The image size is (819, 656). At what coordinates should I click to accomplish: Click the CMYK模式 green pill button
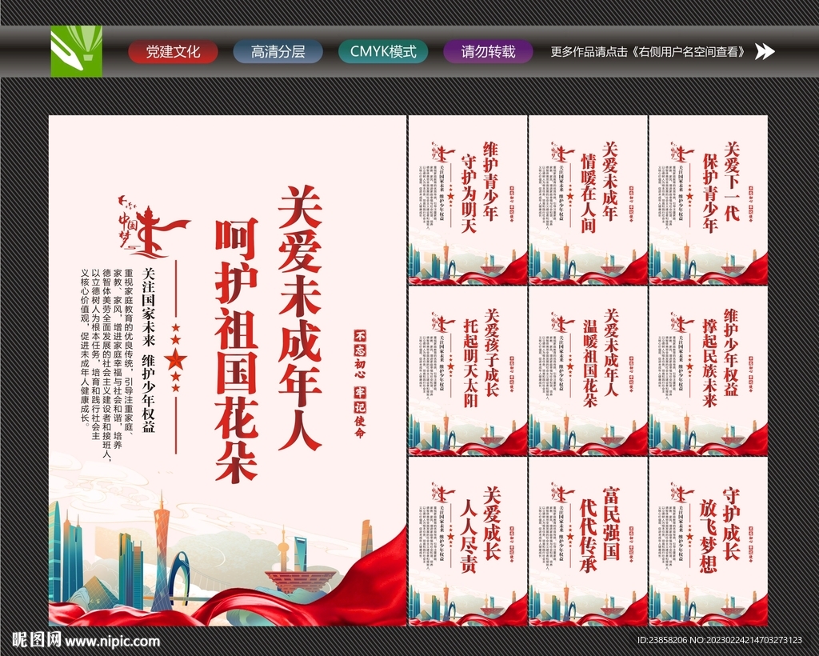[x=383, y=52]
